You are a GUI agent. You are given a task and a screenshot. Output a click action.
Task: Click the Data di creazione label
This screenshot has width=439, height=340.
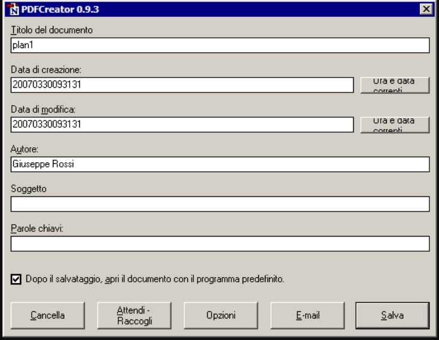coord(46,70)
